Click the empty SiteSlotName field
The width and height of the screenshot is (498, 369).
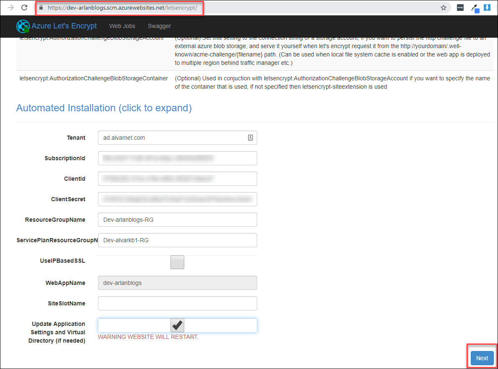(x=177, y=303)
